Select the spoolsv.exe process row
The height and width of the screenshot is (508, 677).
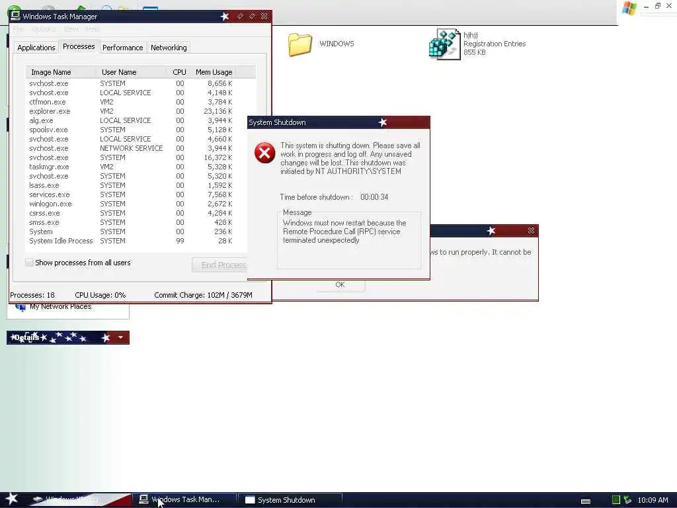pos(131,130)
